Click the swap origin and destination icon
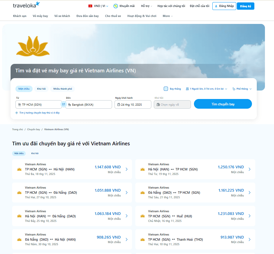Image resolution: width=274 pixels, height=254 pixels. [63, 104]
